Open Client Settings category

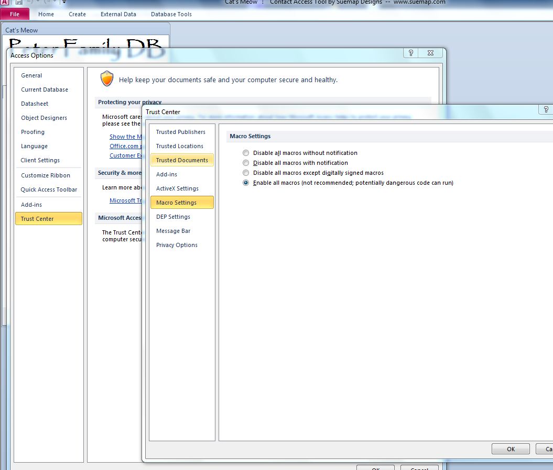pos(49,160)
